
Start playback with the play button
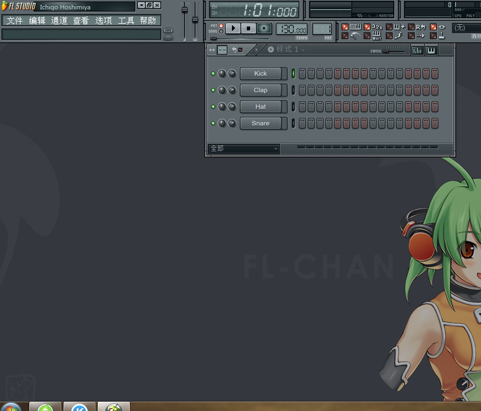(x=233, y=29)
